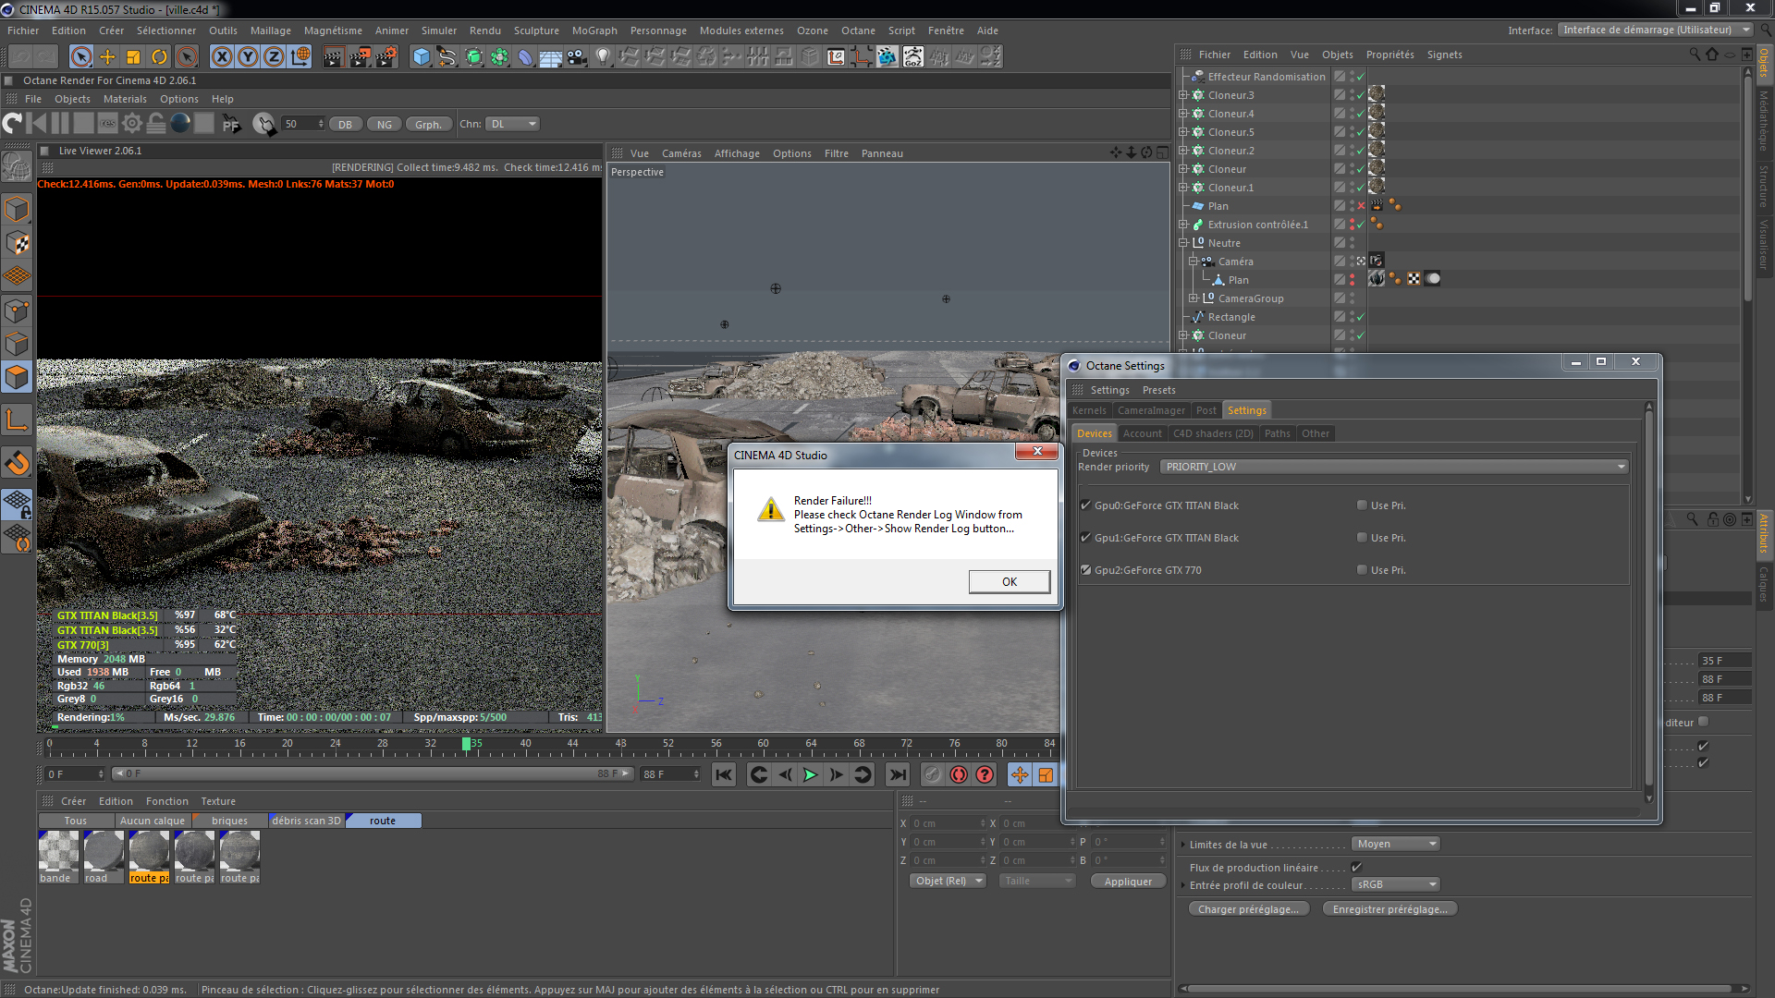Click the Appliquer button
1775x998 pixels.
[1128, 882]
